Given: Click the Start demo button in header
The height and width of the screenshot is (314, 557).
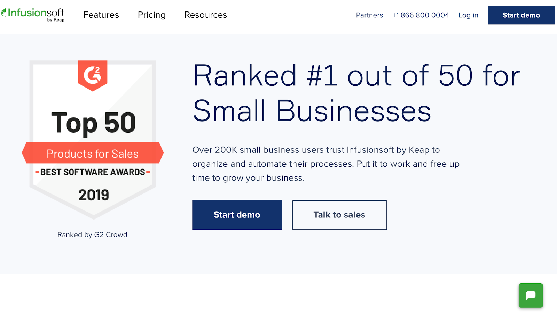Looking at the screenshot, I should click(x=521, y=15).
